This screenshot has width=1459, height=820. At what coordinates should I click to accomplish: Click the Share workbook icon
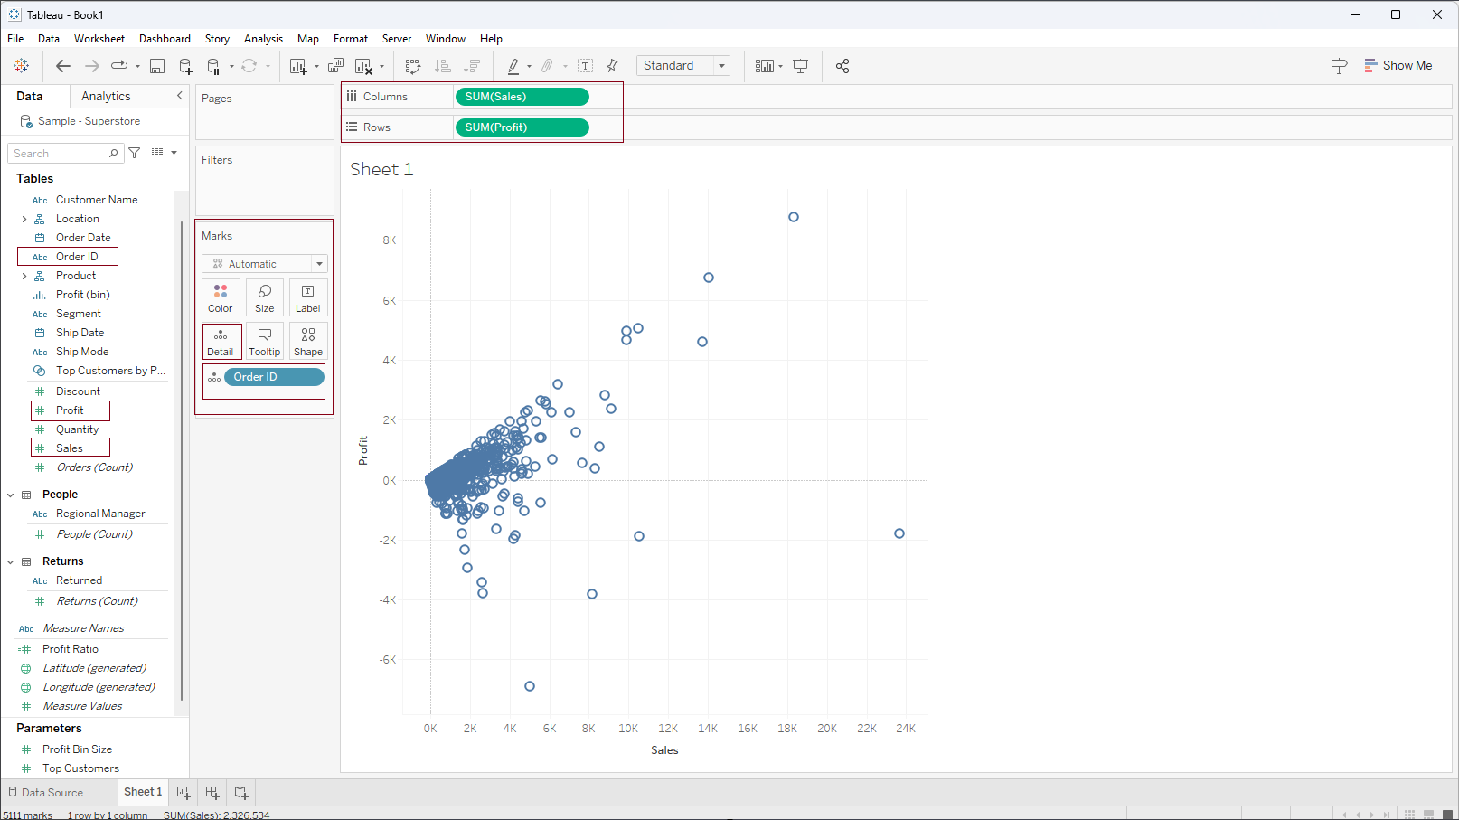842,66
